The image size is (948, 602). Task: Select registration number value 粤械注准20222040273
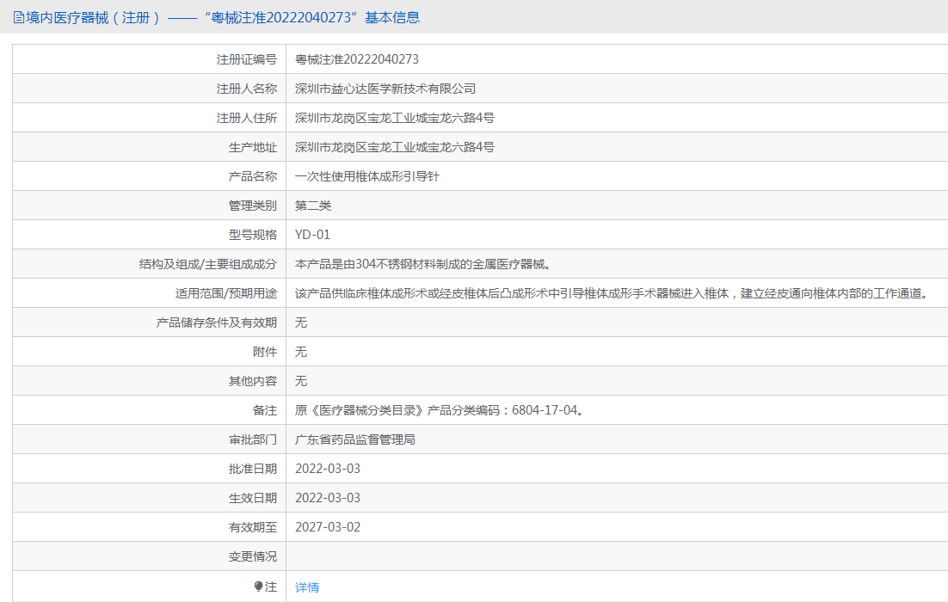pyautogui.click(x=357, y=59)
